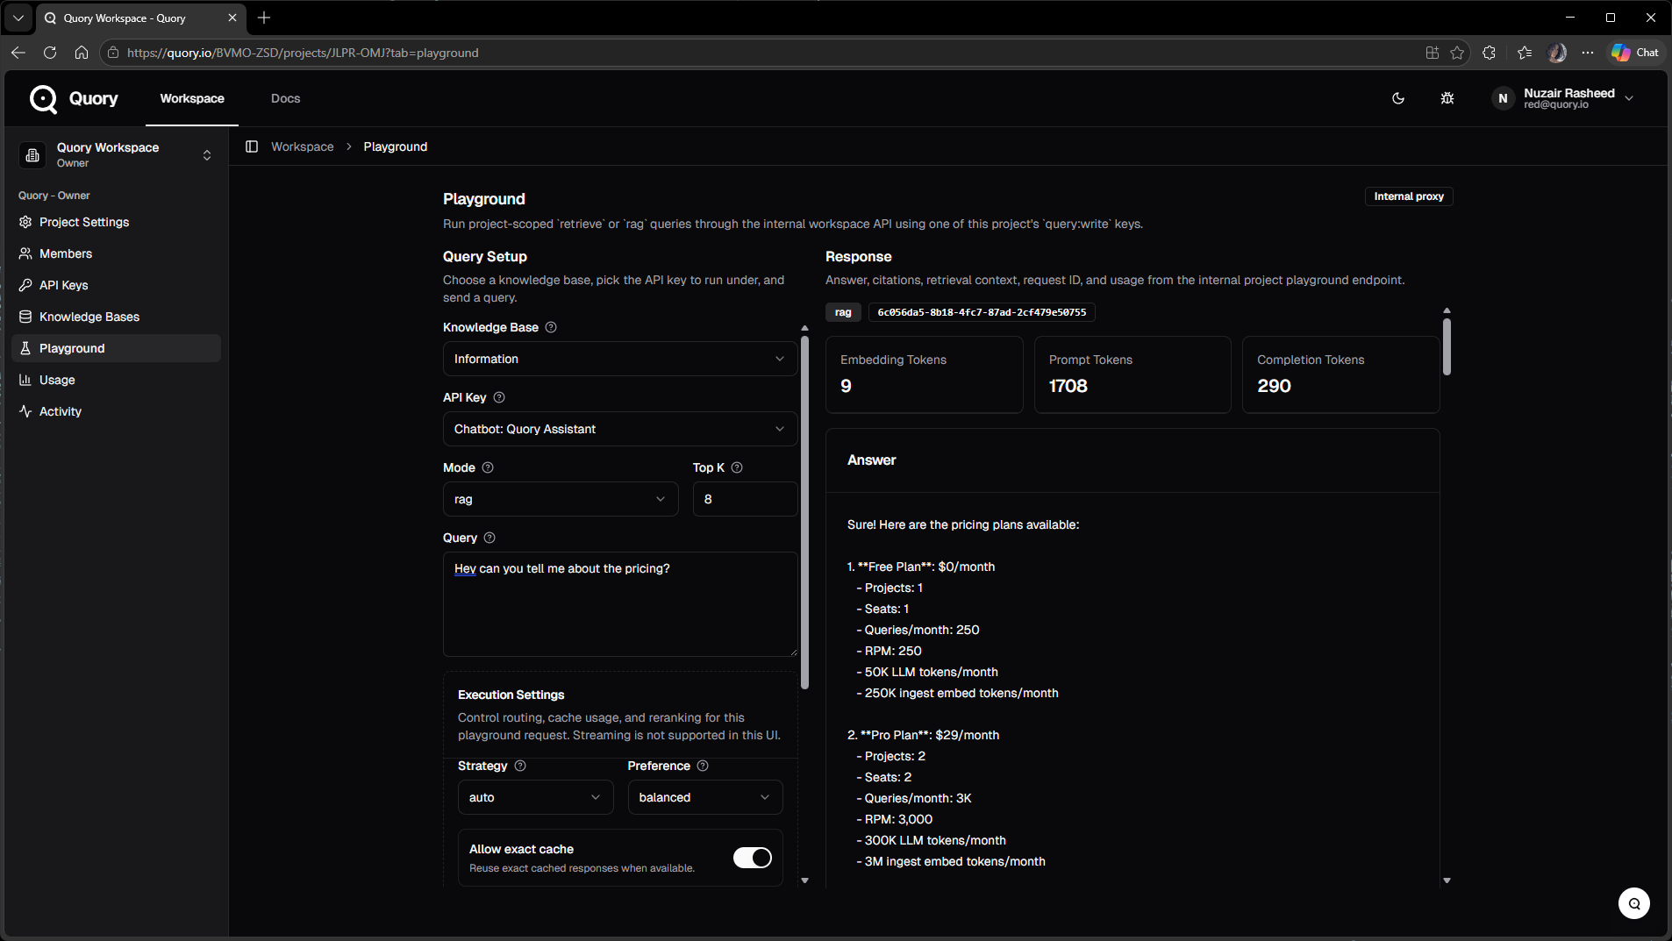
Task: Click the browser address bar URL
Action: (x=303, y=53)
